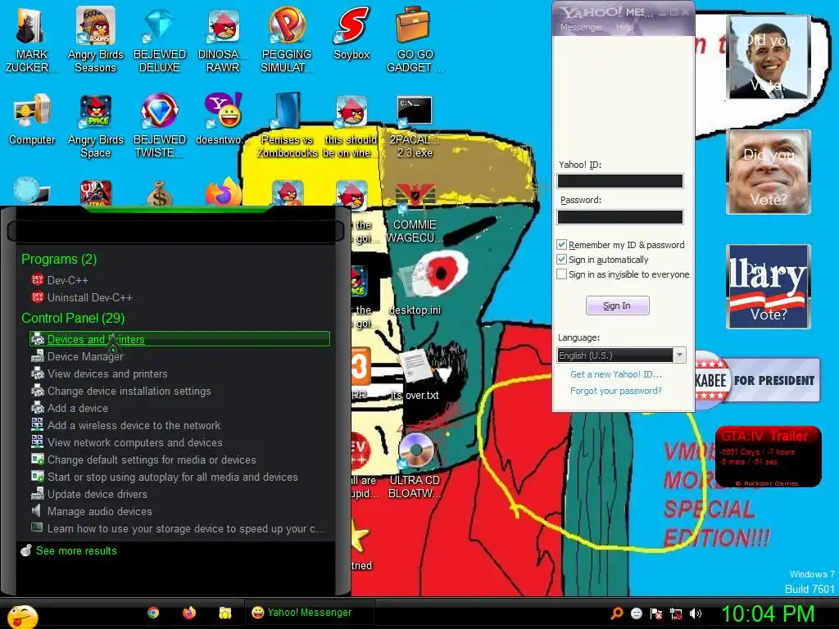
Task: Click the orange magnifier tray icon
Action: click(616, 613)
